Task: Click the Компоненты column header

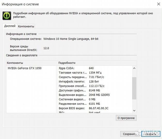Action: [31, 63]
